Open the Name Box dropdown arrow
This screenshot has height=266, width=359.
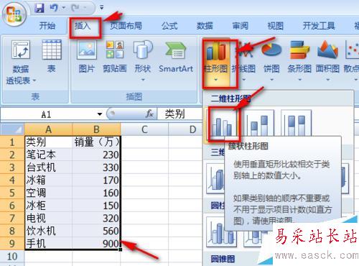click(100, 114)
